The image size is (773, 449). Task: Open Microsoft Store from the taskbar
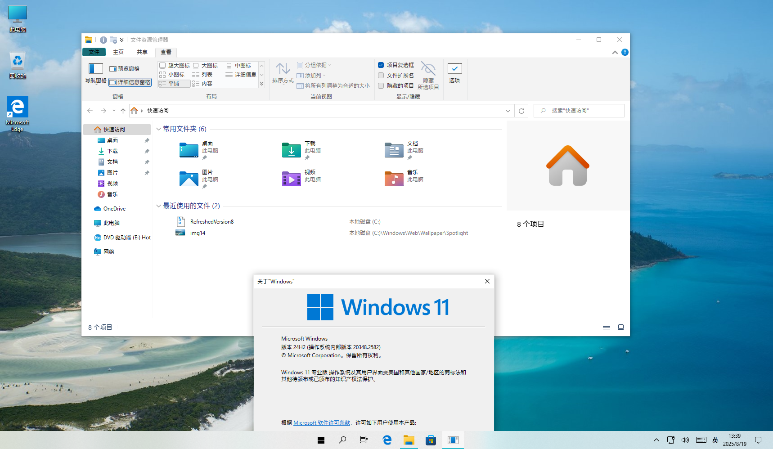pos(431,440)
